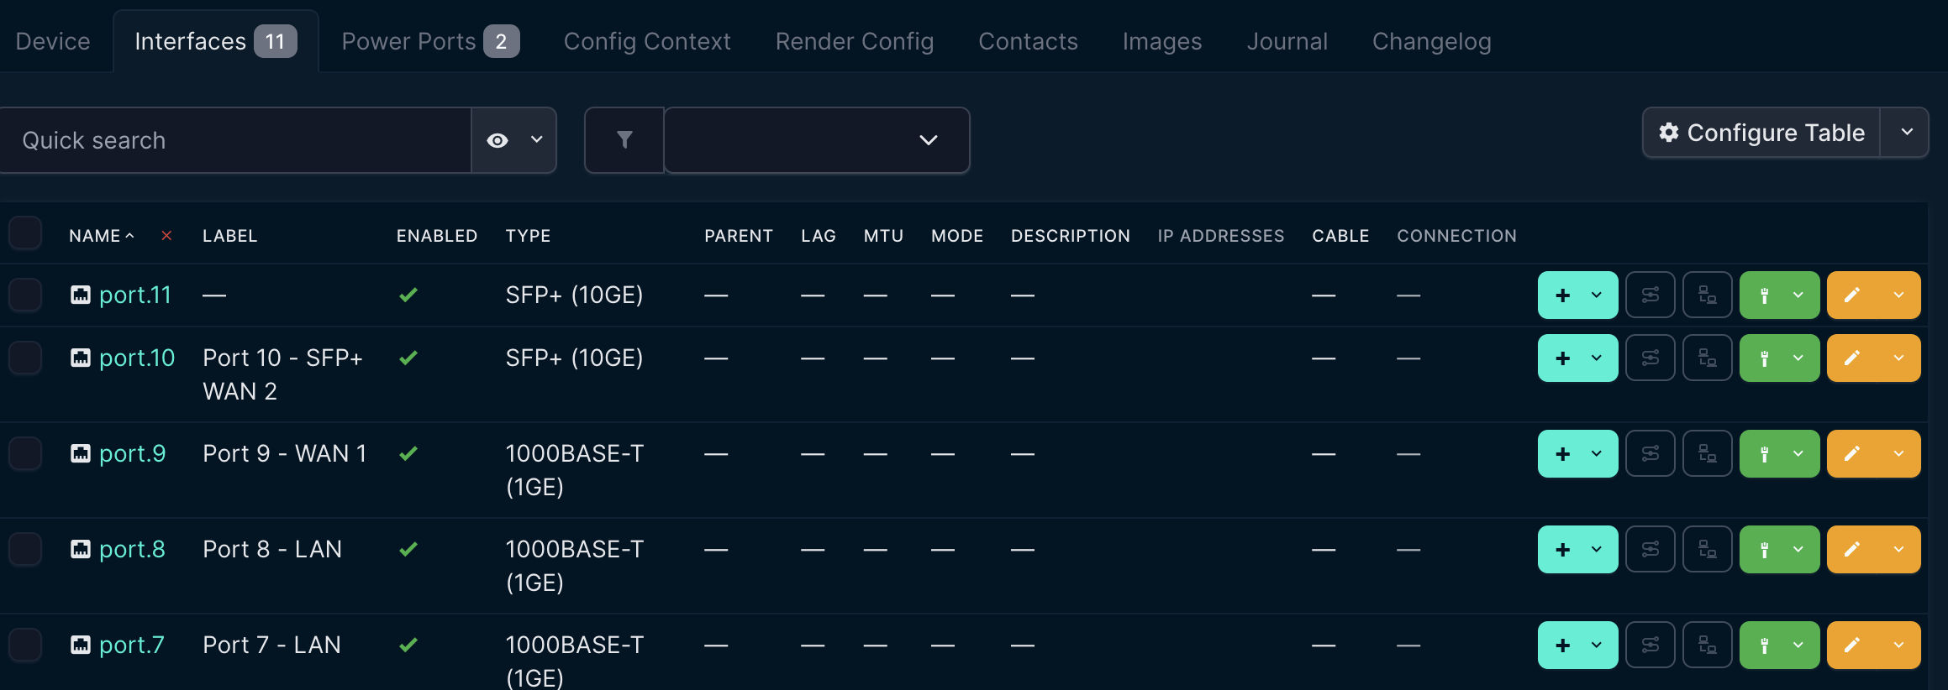Click the cable trace icon for port.10
The image size is (1948, 690).
click(1650, 358)
